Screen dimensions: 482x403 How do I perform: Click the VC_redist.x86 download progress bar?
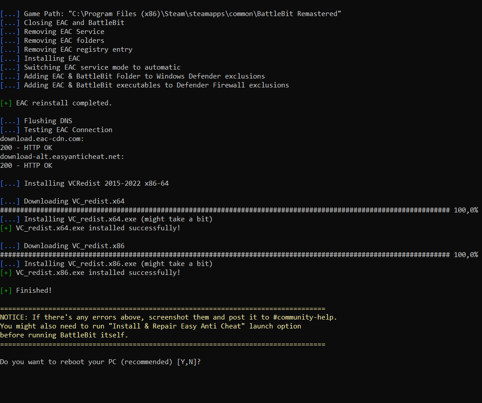225,255
